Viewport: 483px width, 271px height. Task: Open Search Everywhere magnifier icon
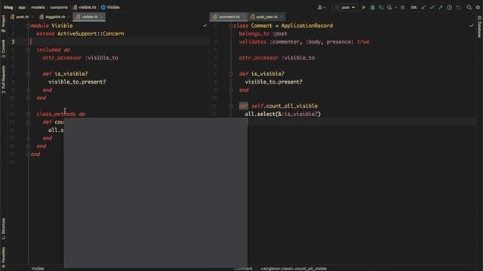coord(469,8)
